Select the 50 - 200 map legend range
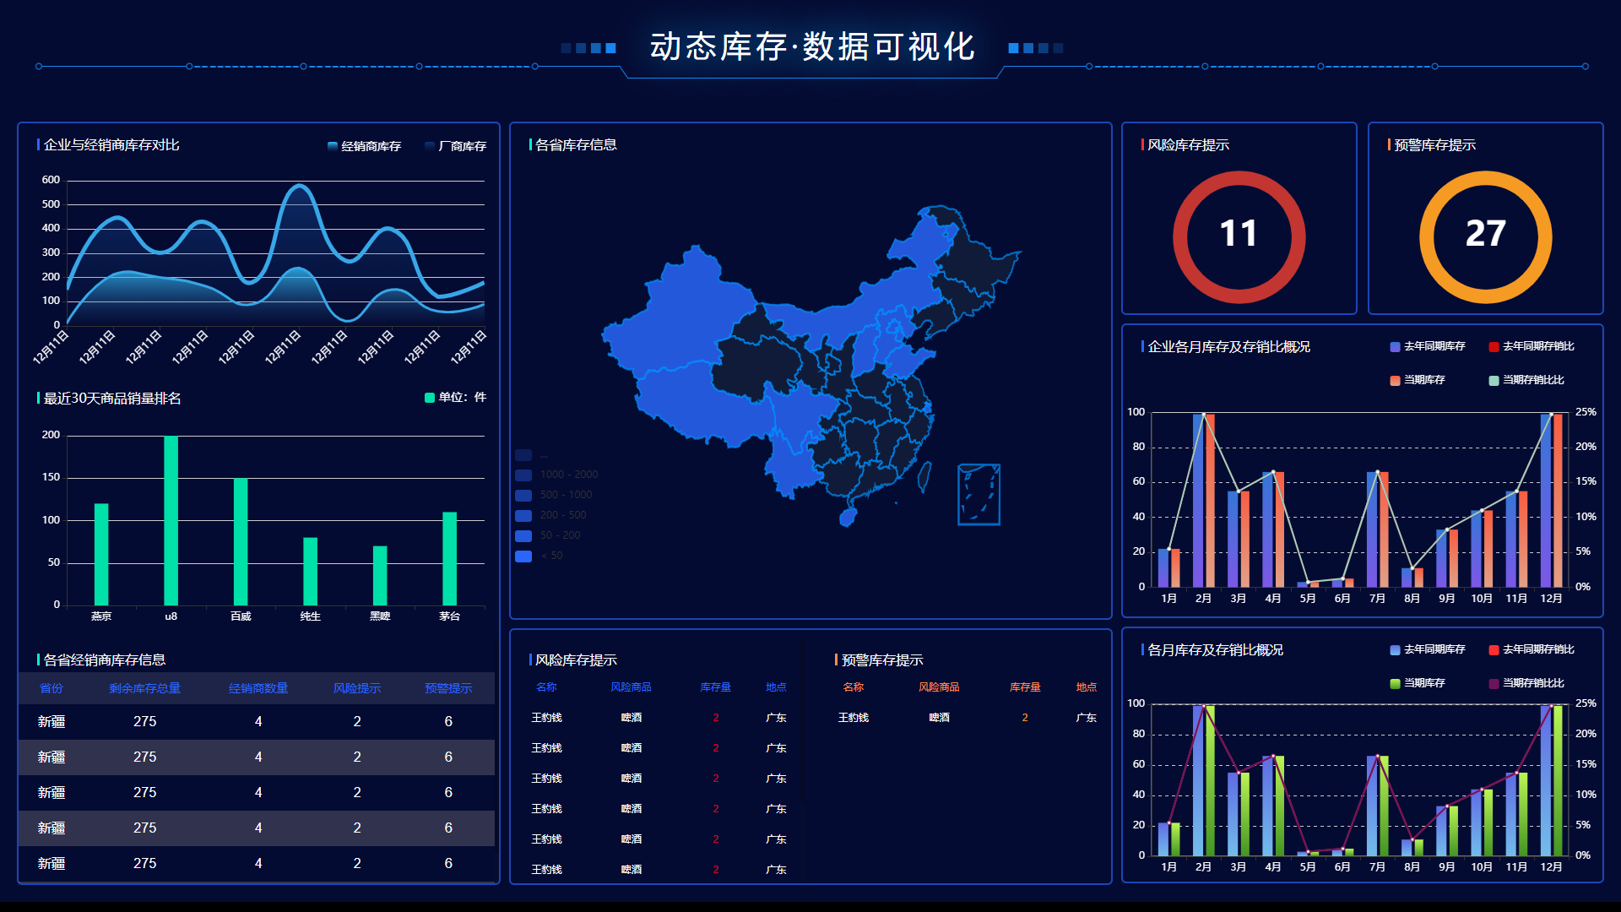1621x912 pixels. (523, 535)
